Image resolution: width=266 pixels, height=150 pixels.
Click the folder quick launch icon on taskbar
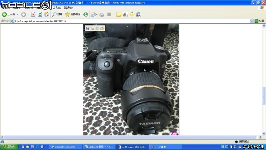click(x=28, y=147)
